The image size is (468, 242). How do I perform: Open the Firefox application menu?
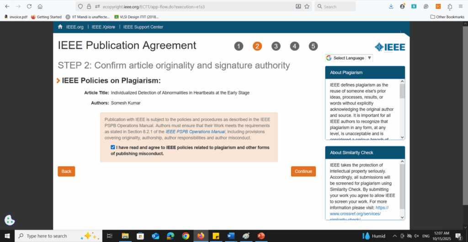coord(461,6)
